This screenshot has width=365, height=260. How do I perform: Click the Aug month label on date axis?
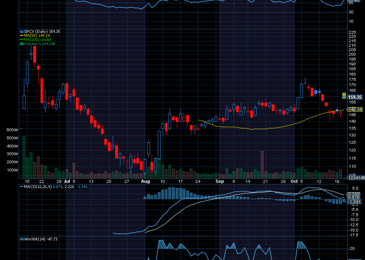[146, 182]
